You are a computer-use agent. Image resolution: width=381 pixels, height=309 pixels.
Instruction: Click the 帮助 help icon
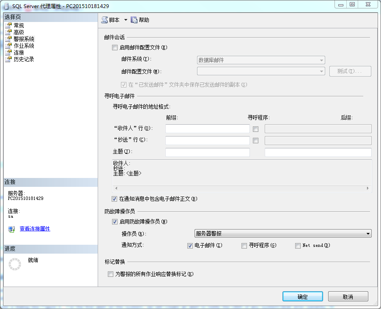pyautogui.click(x=134, y=20)
